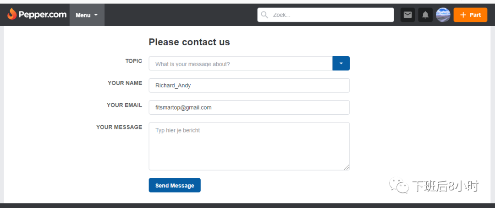Image resolution: width=495 pixels, height=208 pixels.
Task: Click the blue topic dropdown arrow
Action: [341, 64]
